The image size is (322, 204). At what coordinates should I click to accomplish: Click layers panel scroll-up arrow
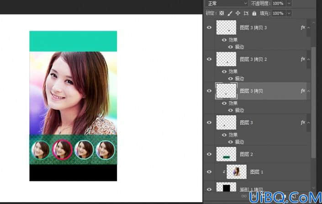tap(313, 22)
